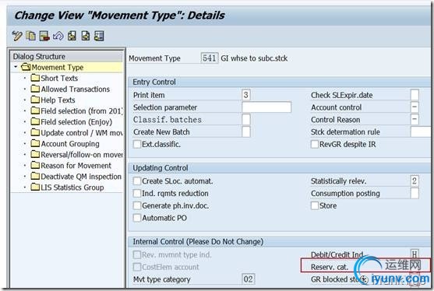
Task: Open Deactivate QM inspection folder
Action: click(x=76, y=177)
